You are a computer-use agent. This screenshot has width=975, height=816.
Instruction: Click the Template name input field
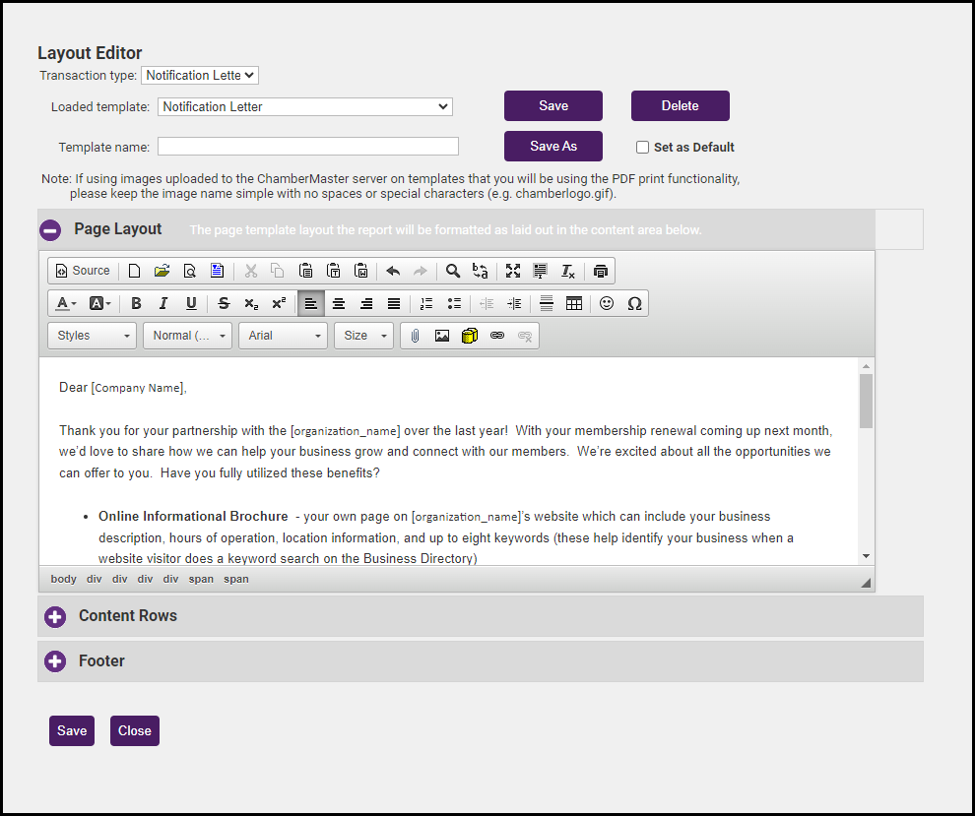click(308, 147)
